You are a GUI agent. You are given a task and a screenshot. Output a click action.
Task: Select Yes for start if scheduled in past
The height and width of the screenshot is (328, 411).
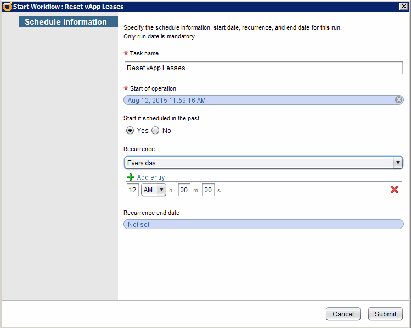[x=130, y=131]
